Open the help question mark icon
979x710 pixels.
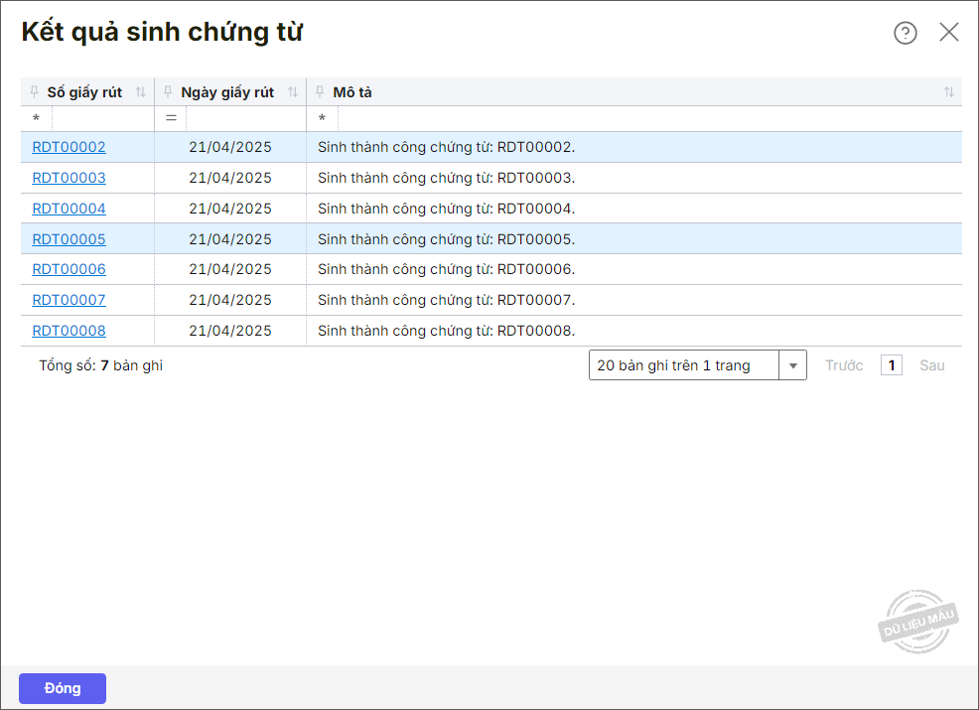click(x=905, y=33)
